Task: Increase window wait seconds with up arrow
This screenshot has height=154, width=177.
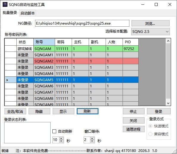Action: 92,138
